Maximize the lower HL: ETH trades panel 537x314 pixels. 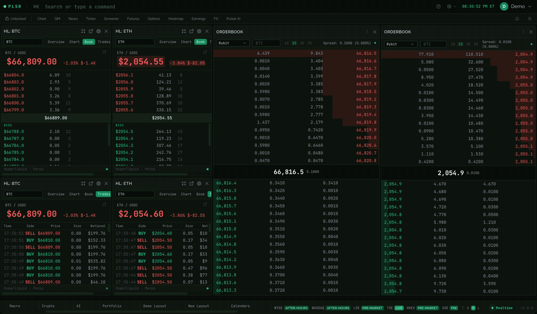point(184,184)
